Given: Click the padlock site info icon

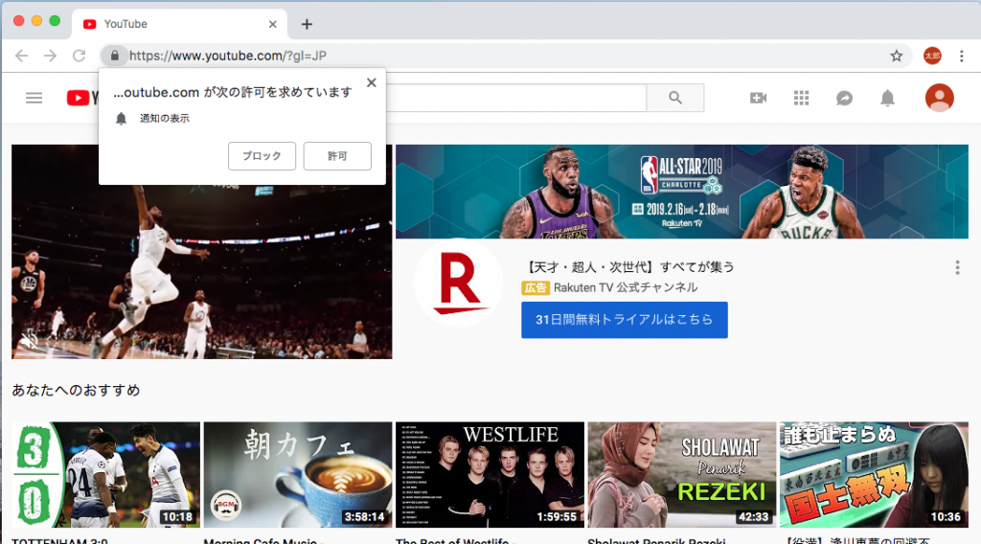Looking at the screenshot, I should pos(115,56).
